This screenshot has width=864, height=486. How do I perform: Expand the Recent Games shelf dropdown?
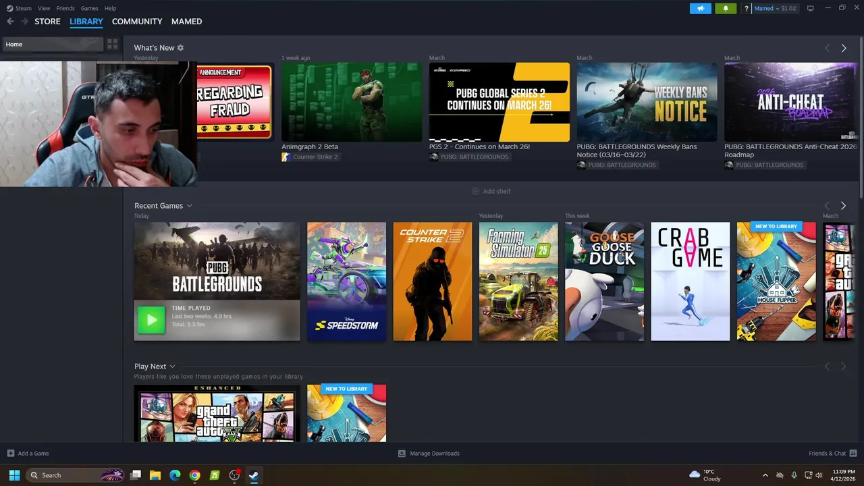tap(189, 206)
